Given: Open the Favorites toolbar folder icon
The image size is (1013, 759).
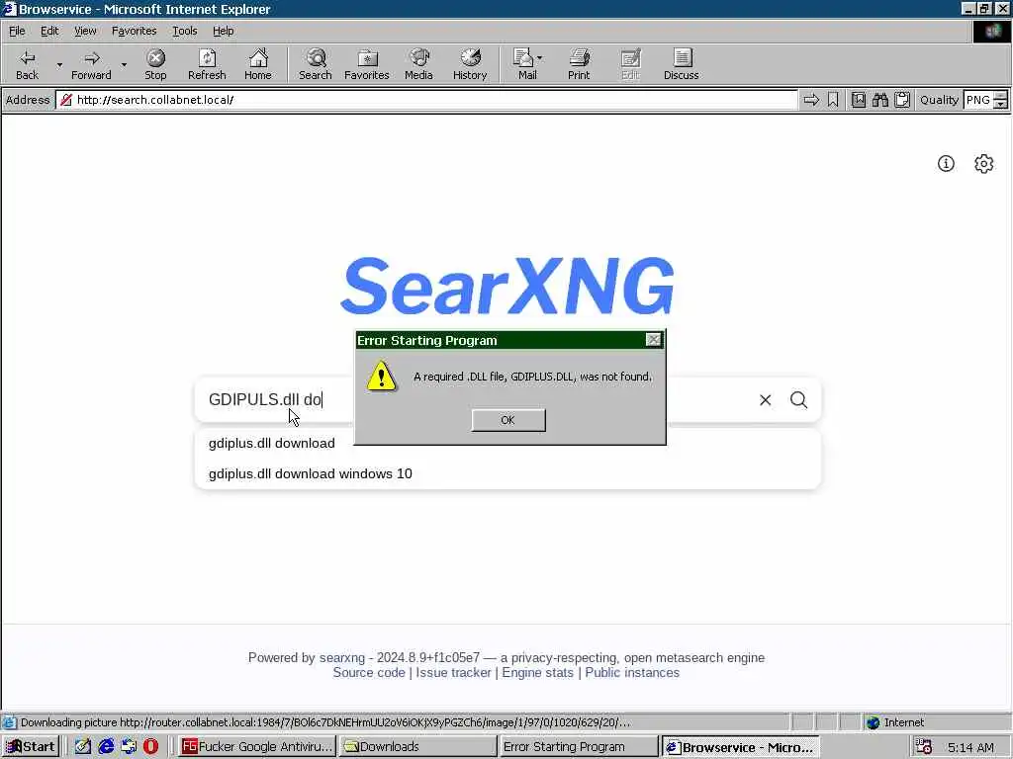Looking at the screenshot, I should [x=367, y=64].
